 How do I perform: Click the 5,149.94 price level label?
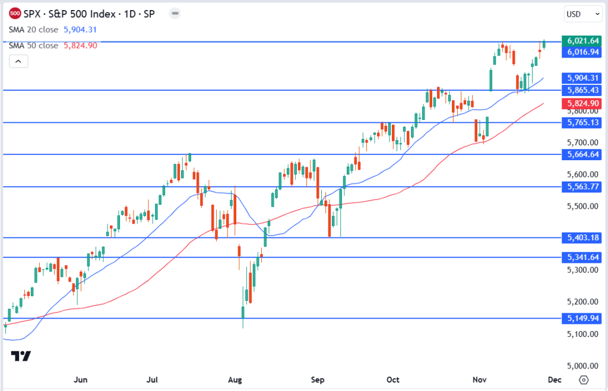582,318
